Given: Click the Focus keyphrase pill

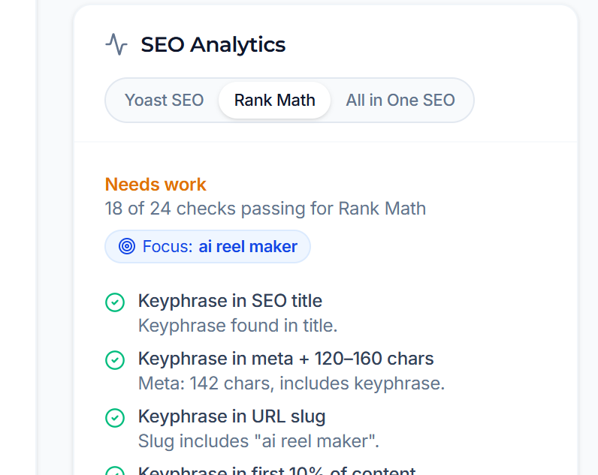Looking at the screenshot, I should (207, 246).
